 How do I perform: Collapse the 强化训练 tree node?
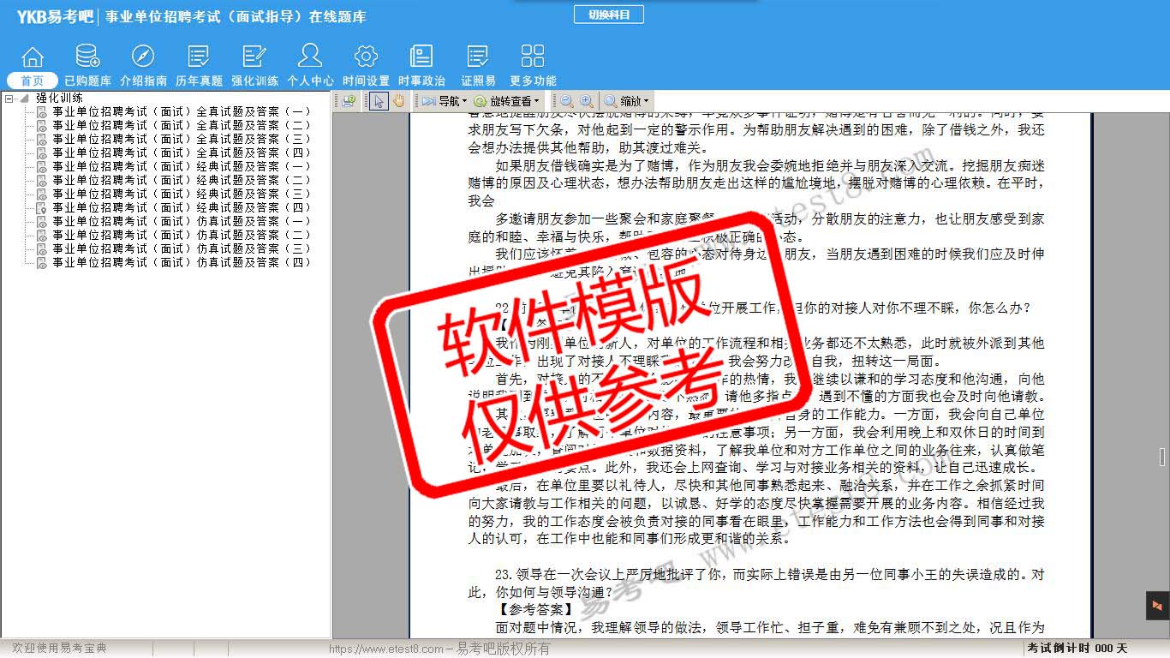point(9,99)
